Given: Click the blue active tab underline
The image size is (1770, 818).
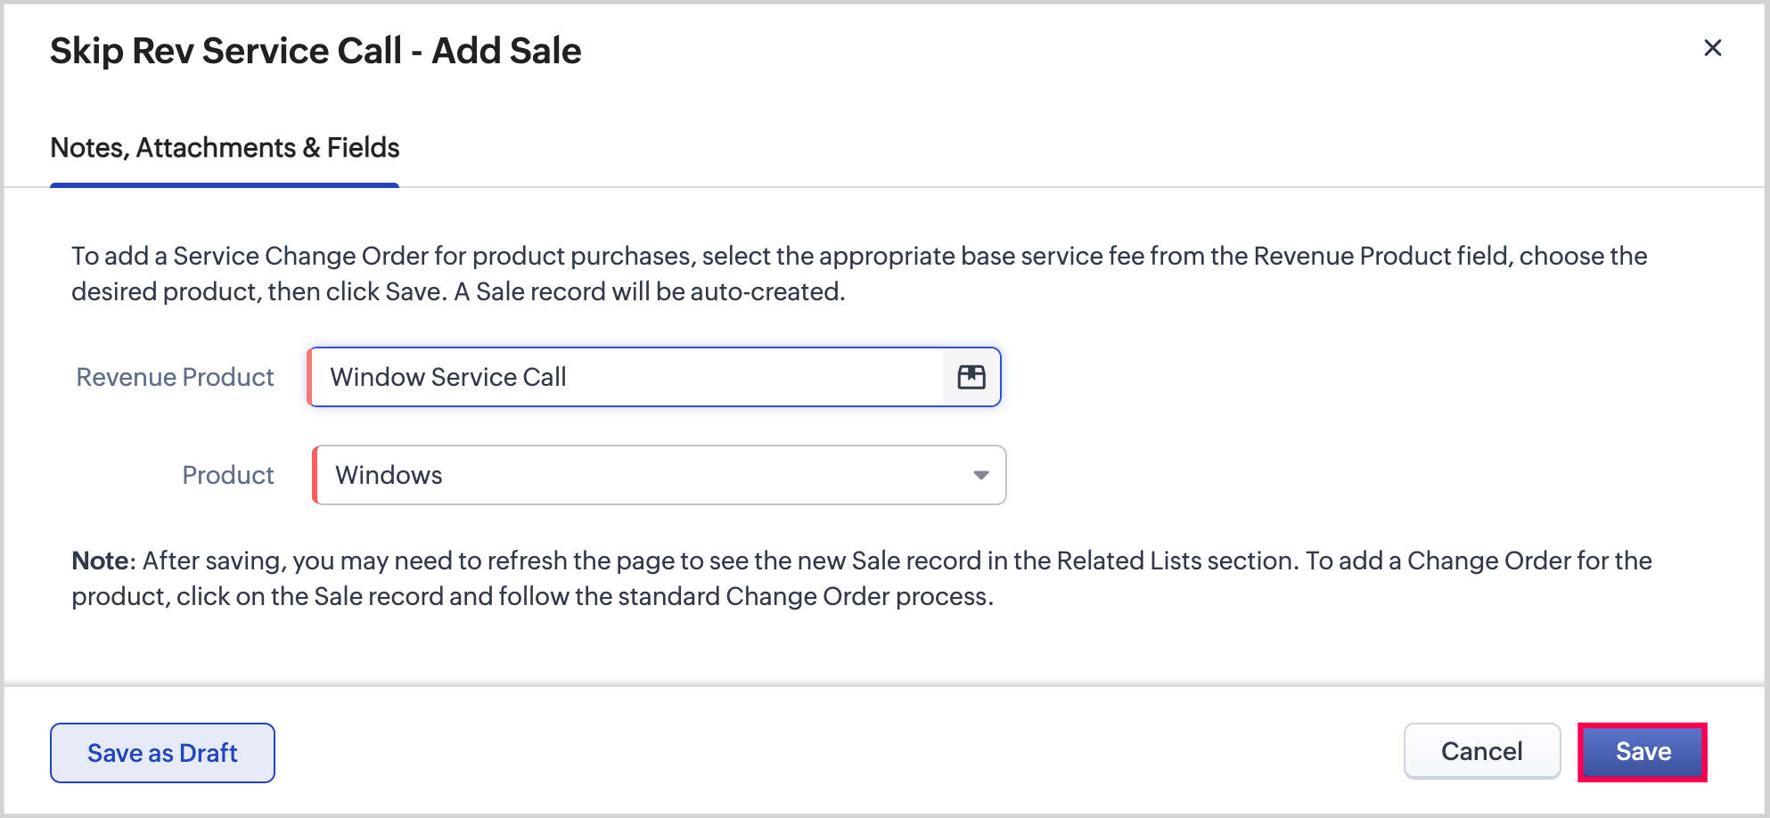Looking at the screenshot, I should (225, 185).
